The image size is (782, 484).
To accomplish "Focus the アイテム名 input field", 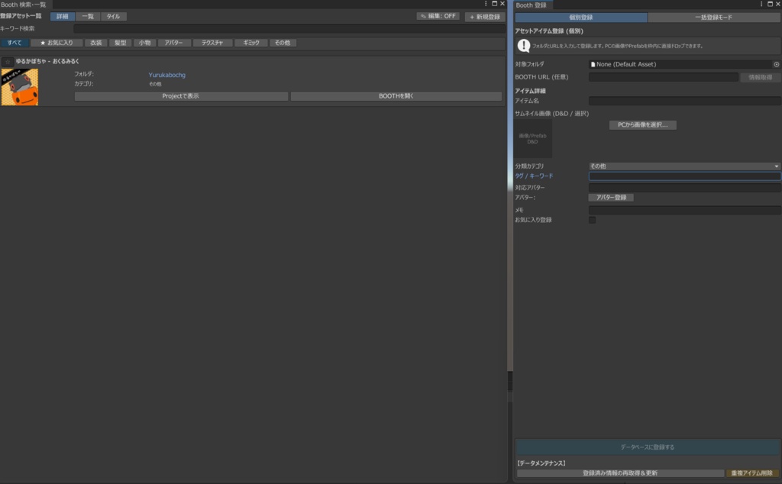I will [685, 101].
